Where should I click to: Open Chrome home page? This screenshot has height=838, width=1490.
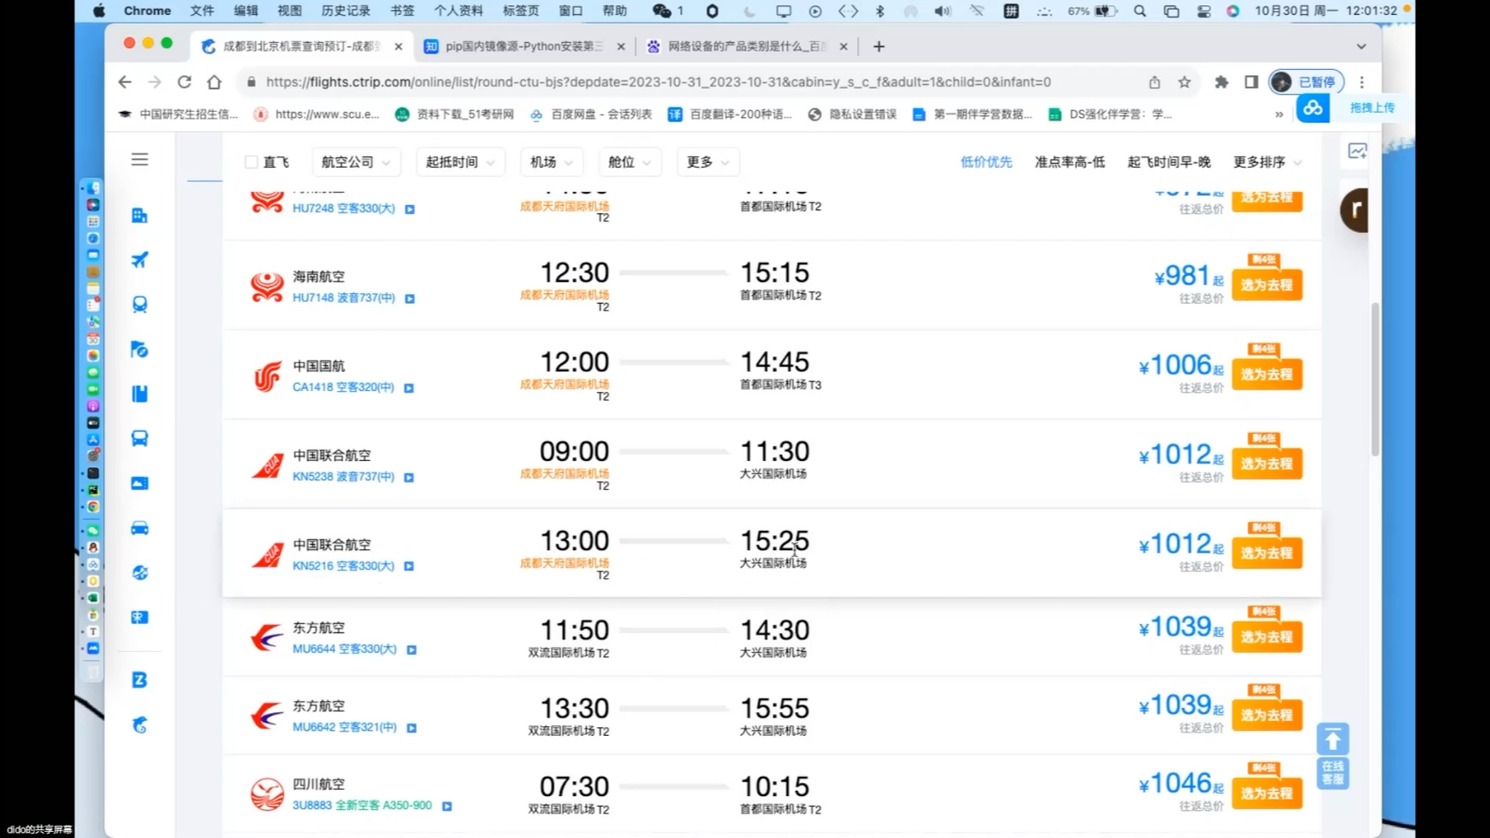(214, 82)
